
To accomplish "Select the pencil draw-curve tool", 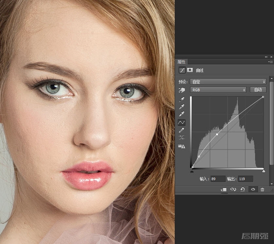I will tap(181, 130).
